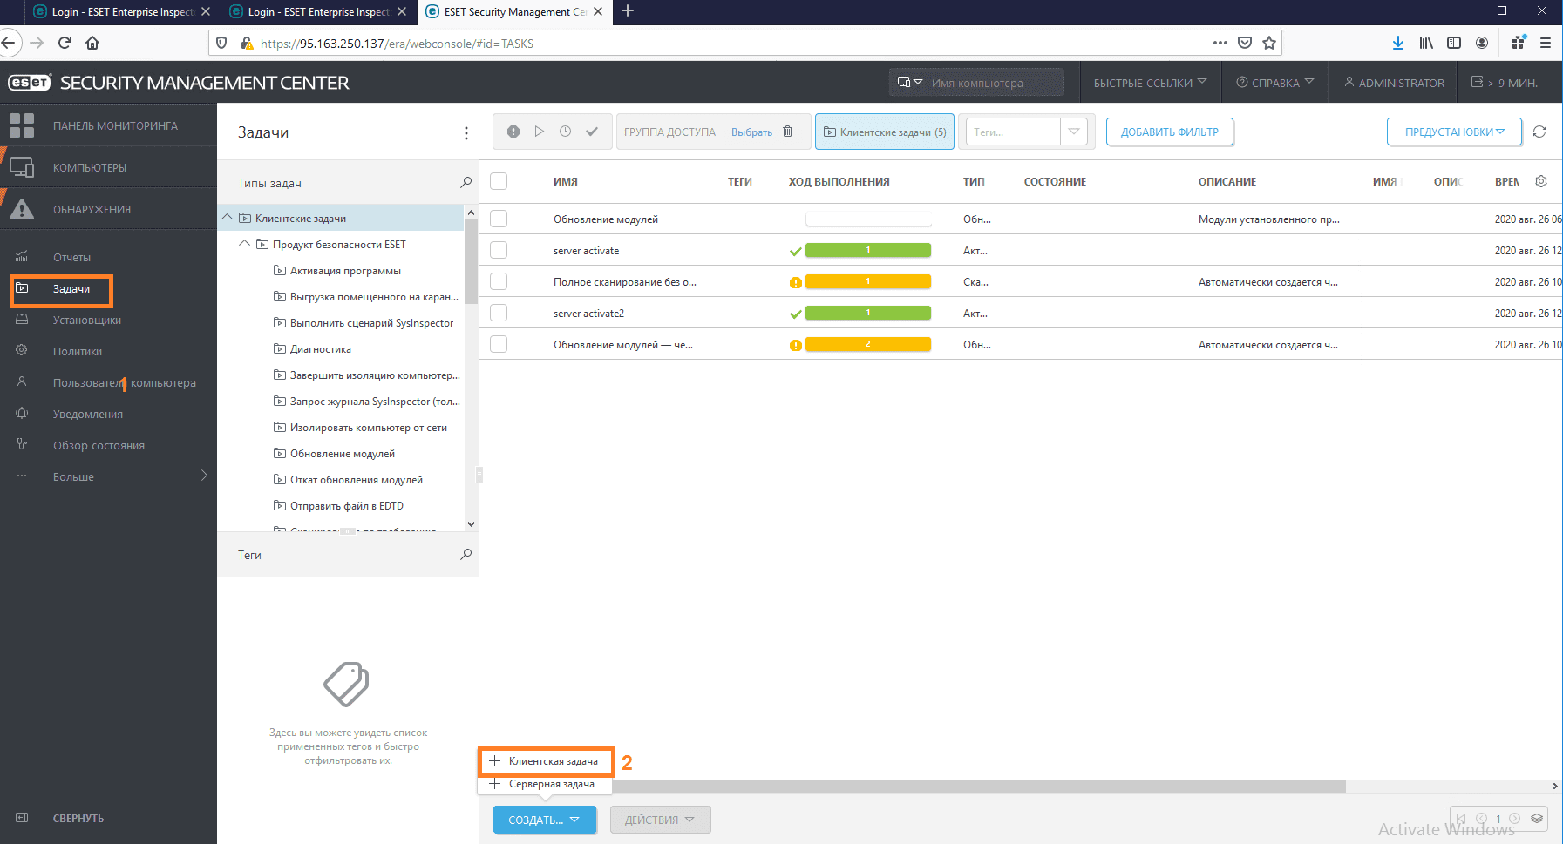The height and width of the screenshot is (844, 1563).
Task: Check the box for the server activate2 task
Action: pos(499,313)
